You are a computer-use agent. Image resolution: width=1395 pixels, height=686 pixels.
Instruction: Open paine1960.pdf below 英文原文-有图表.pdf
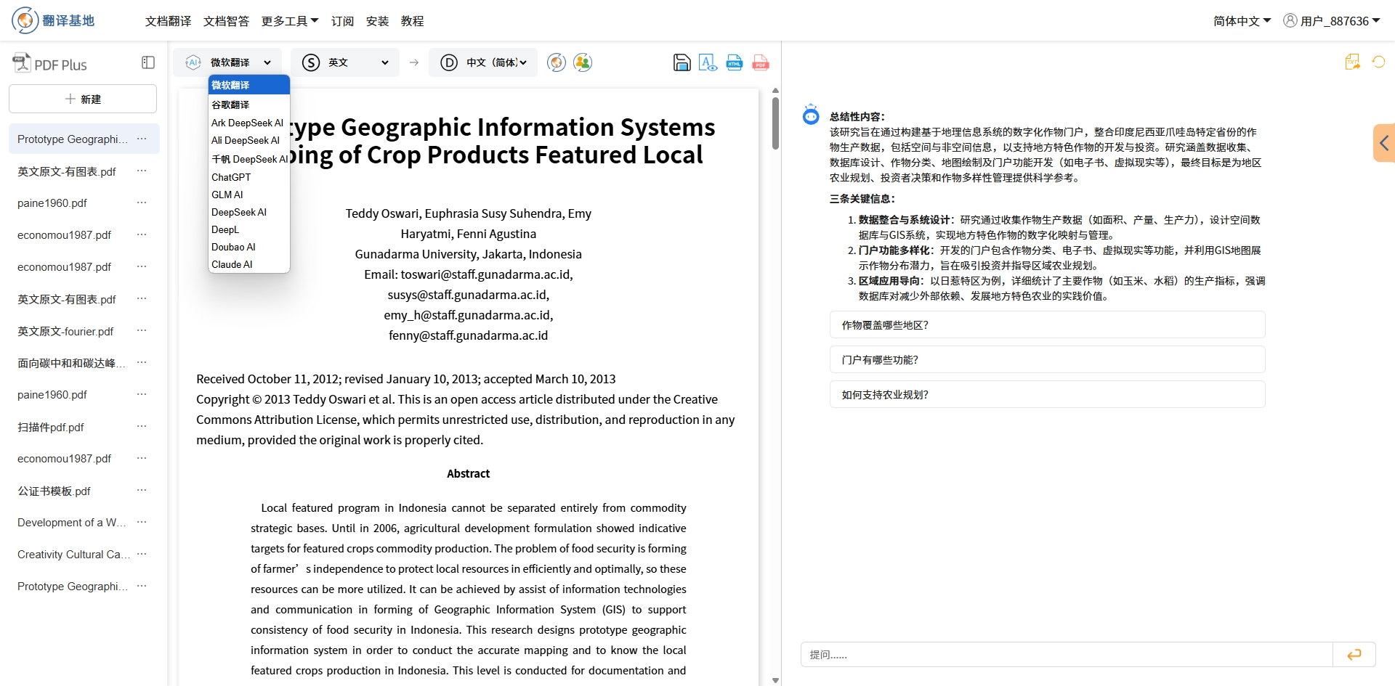coord(52,203)
